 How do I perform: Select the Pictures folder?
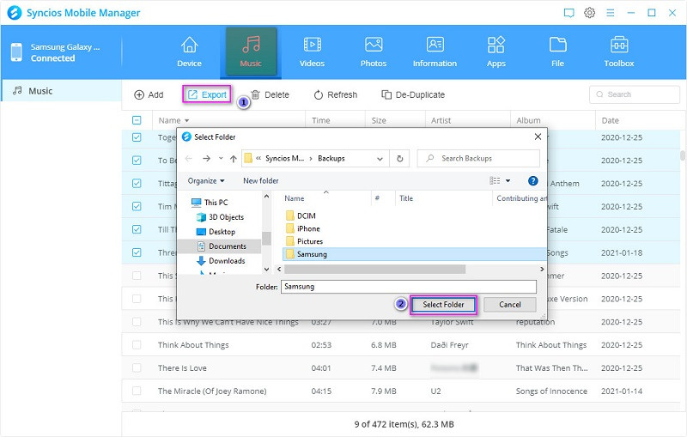click(304, 241)
